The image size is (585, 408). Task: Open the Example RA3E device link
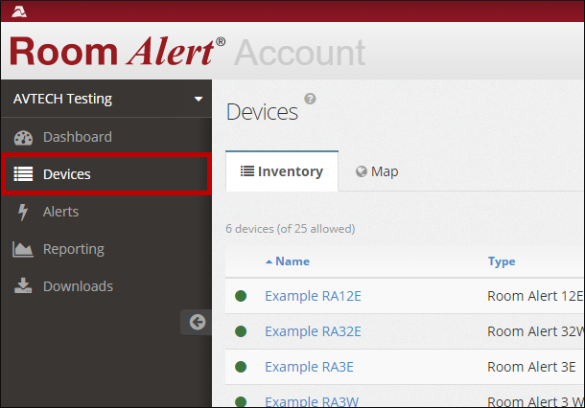pos(309,367)
